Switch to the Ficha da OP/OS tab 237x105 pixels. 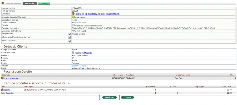[x=30, y=3]
